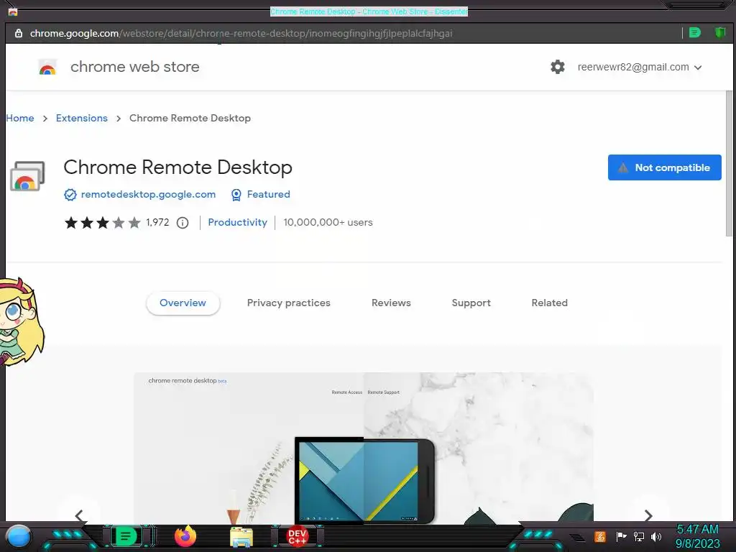Click the Chrome Remote Desktop heading

pyautogui.click(x=178, y=167)
